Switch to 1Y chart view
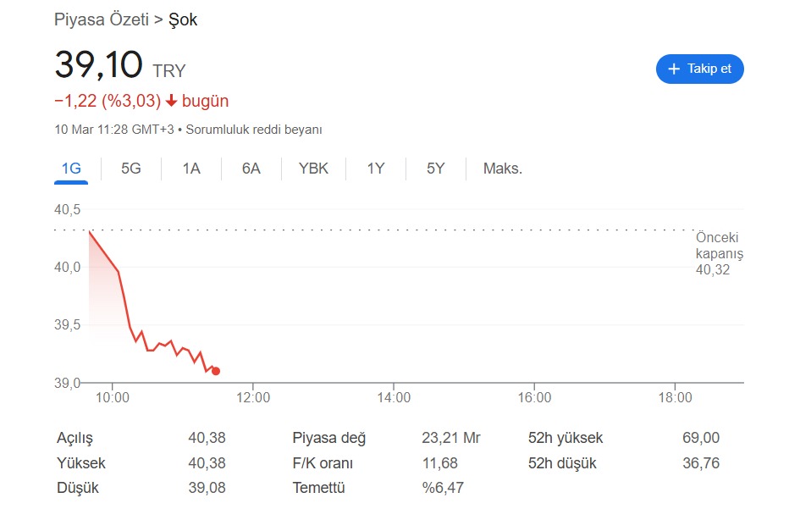 376,169
